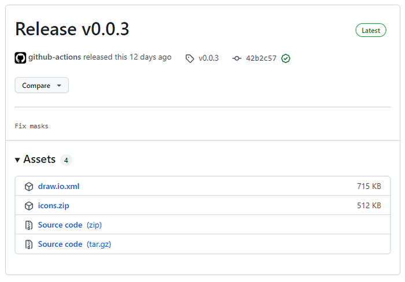Open the github-actions profile link
The image size is (405, 282).
pyautogui.click(x=55, y=57)
